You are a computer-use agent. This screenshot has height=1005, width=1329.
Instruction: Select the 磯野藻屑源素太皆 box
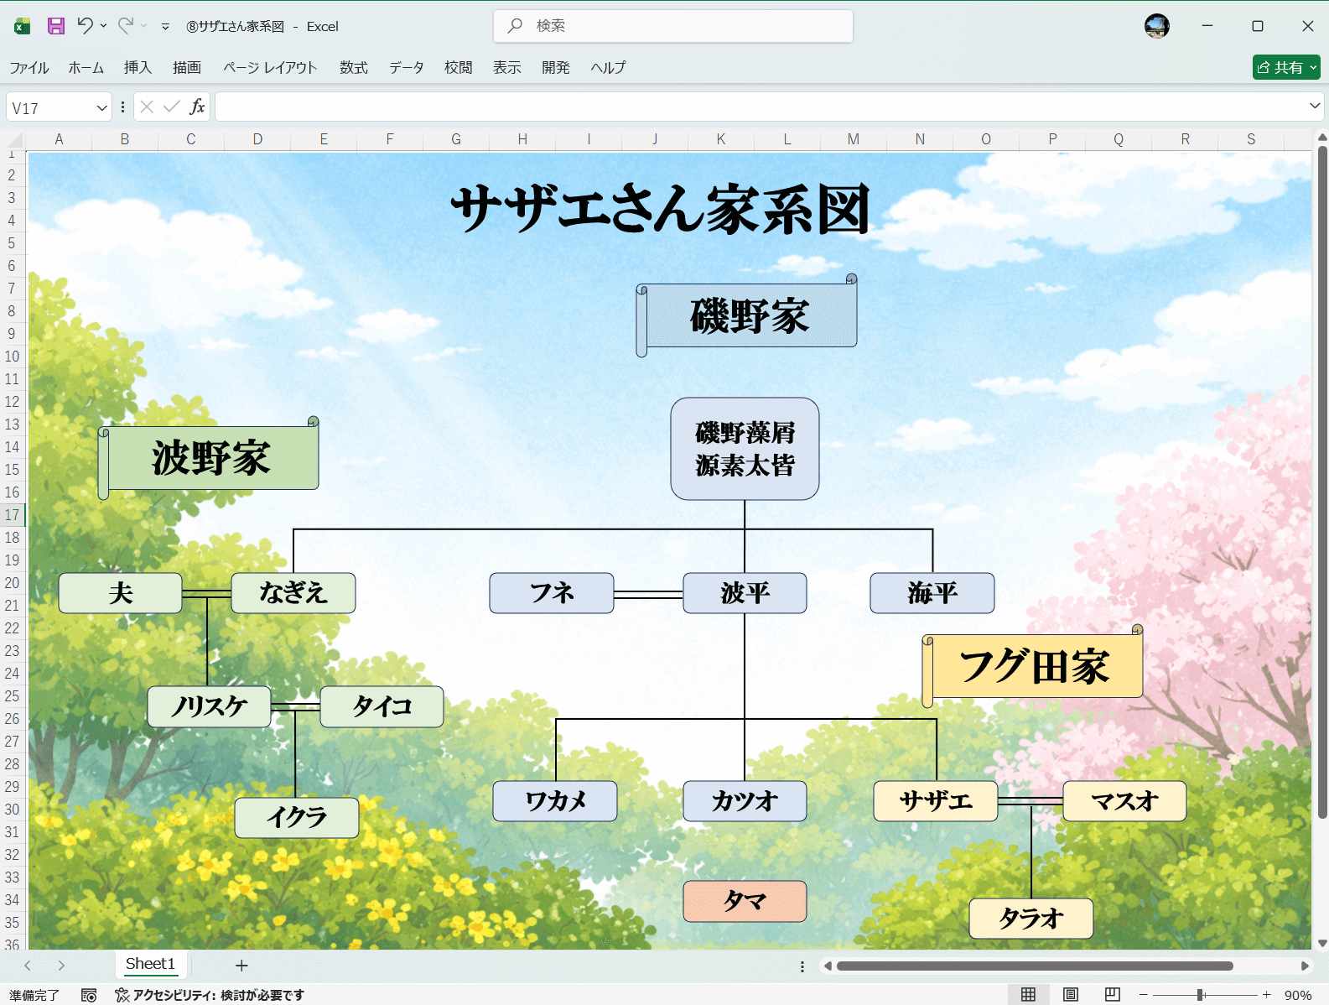745,449
